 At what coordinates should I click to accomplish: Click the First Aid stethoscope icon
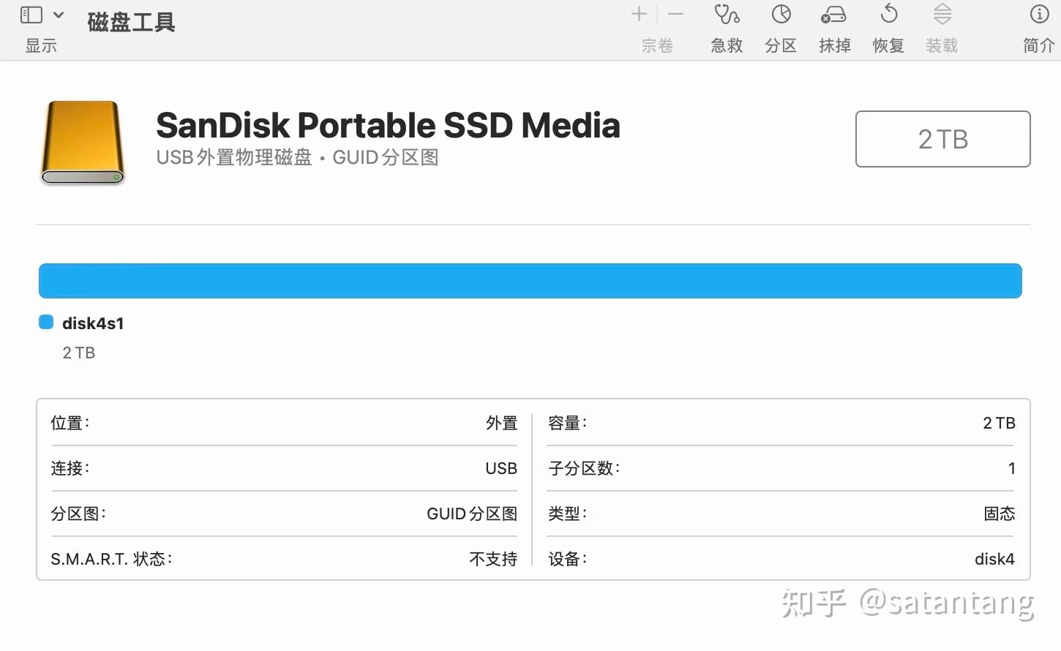(727, 15)
